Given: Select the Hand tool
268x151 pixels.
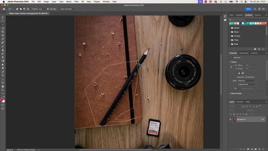Looking at the screenshot, I should pos(3,86).
